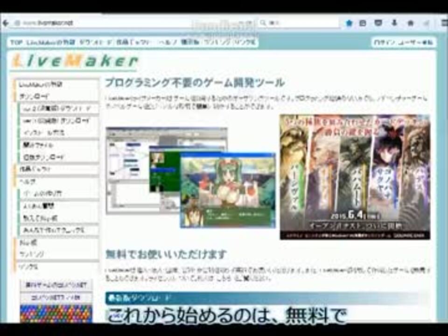Viewport: 448px width, 336px height.
Task: Open 作品ギャラリー in the top navigation
Action: pos(133,42)
